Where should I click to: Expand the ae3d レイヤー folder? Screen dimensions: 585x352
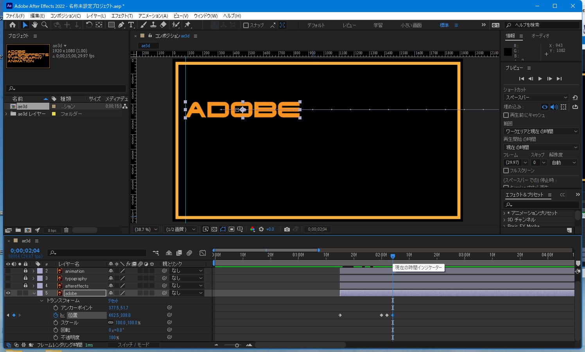point(6,114)
